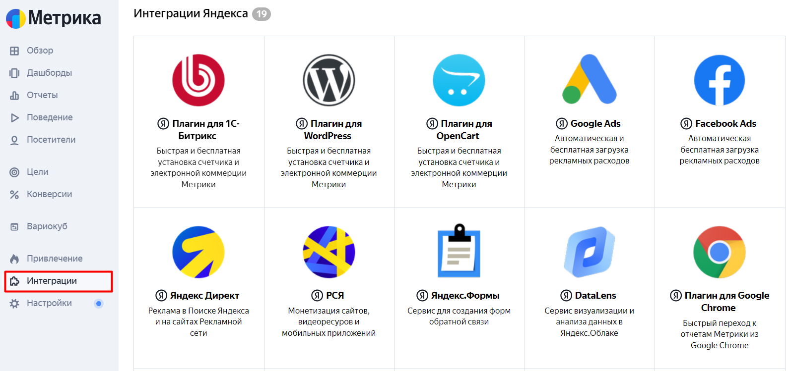Click the Обзор grid icon
Viewport: 789px width, 371px height.
coord(14,51)
